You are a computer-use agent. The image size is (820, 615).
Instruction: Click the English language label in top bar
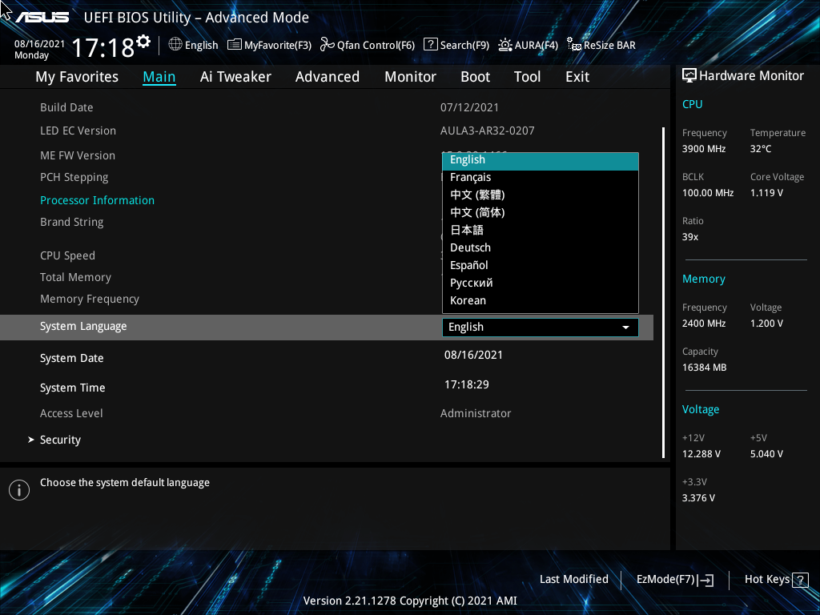click(201, 46)
